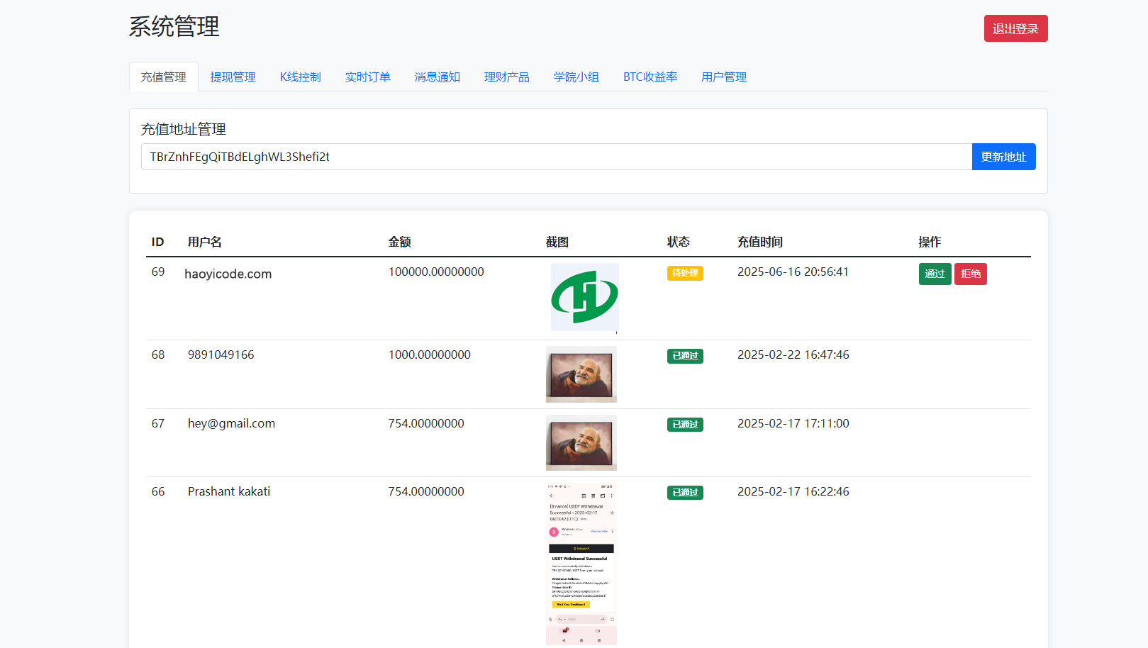The image size is (1148, 648).
Task: Click the yellow 待处理 status badge
Action: click(x=685, y=272)
